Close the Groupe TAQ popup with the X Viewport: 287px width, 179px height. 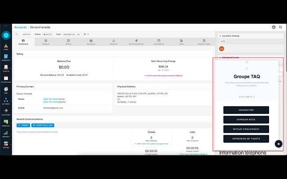pyautogui.click(x=278, y=144)
